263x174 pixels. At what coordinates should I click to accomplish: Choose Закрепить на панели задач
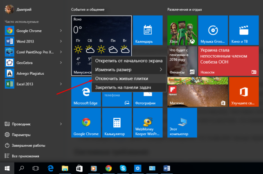[129, 87]
